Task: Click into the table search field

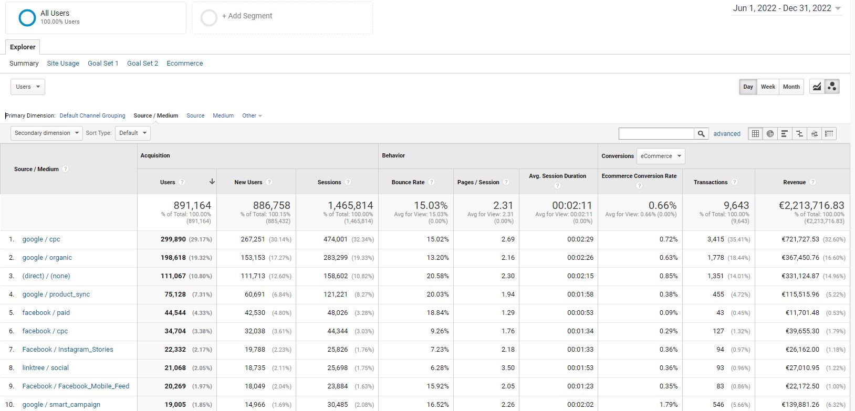Action: click(x=656, y=134)
